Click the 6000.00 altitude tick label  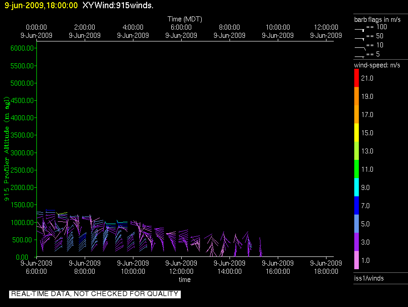coord(22,48)
